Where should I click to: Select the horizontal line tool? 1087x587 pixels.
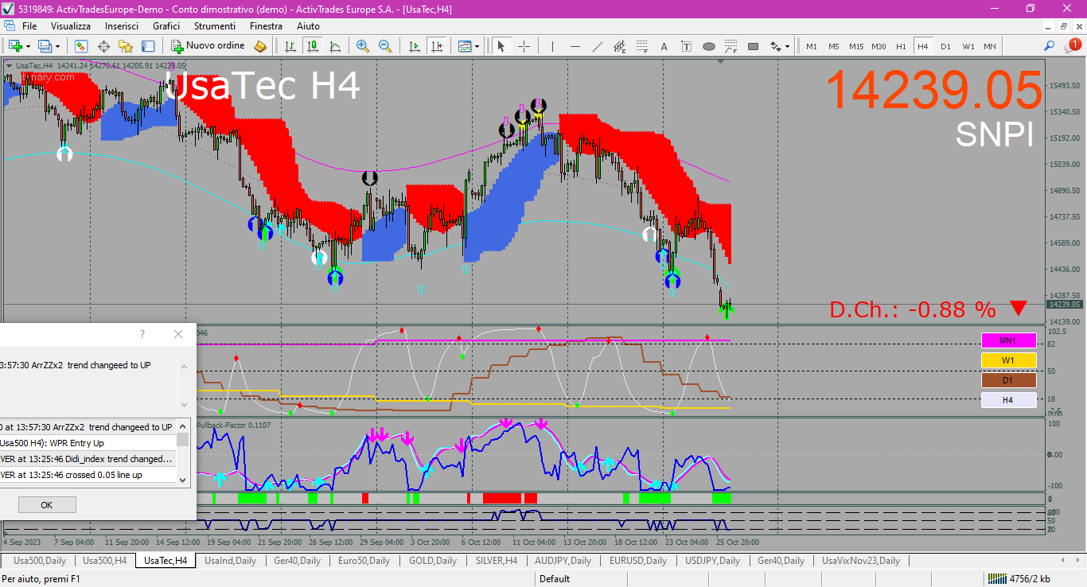point(575,46)
